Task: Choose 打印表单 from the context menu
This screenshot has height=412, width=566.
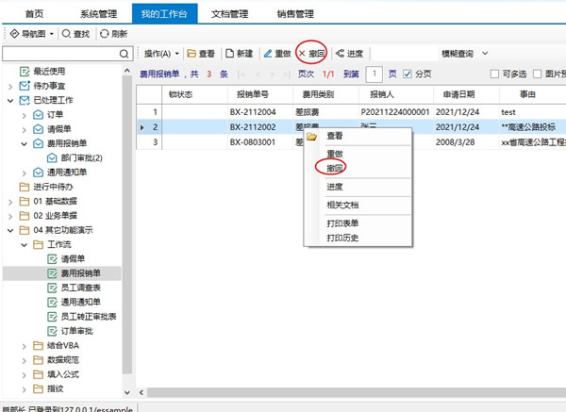Action: click(341, 223)
